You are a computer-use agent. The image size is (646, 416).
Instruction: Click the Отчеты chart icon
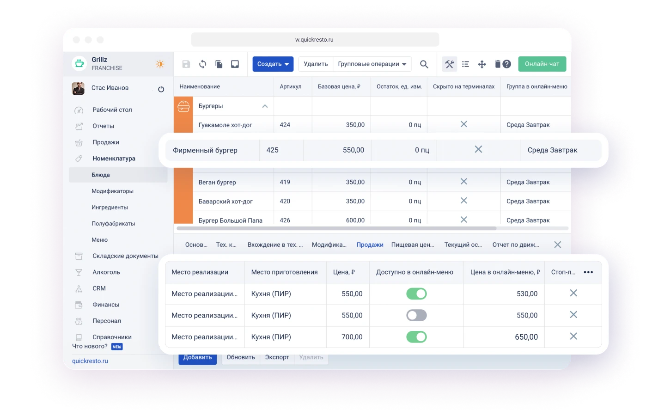point(79,126)
